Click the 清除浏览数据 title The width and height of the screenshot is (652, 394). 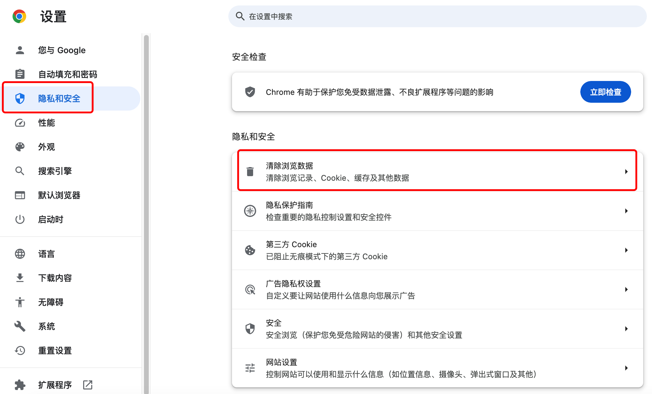[x=289, y=166]
